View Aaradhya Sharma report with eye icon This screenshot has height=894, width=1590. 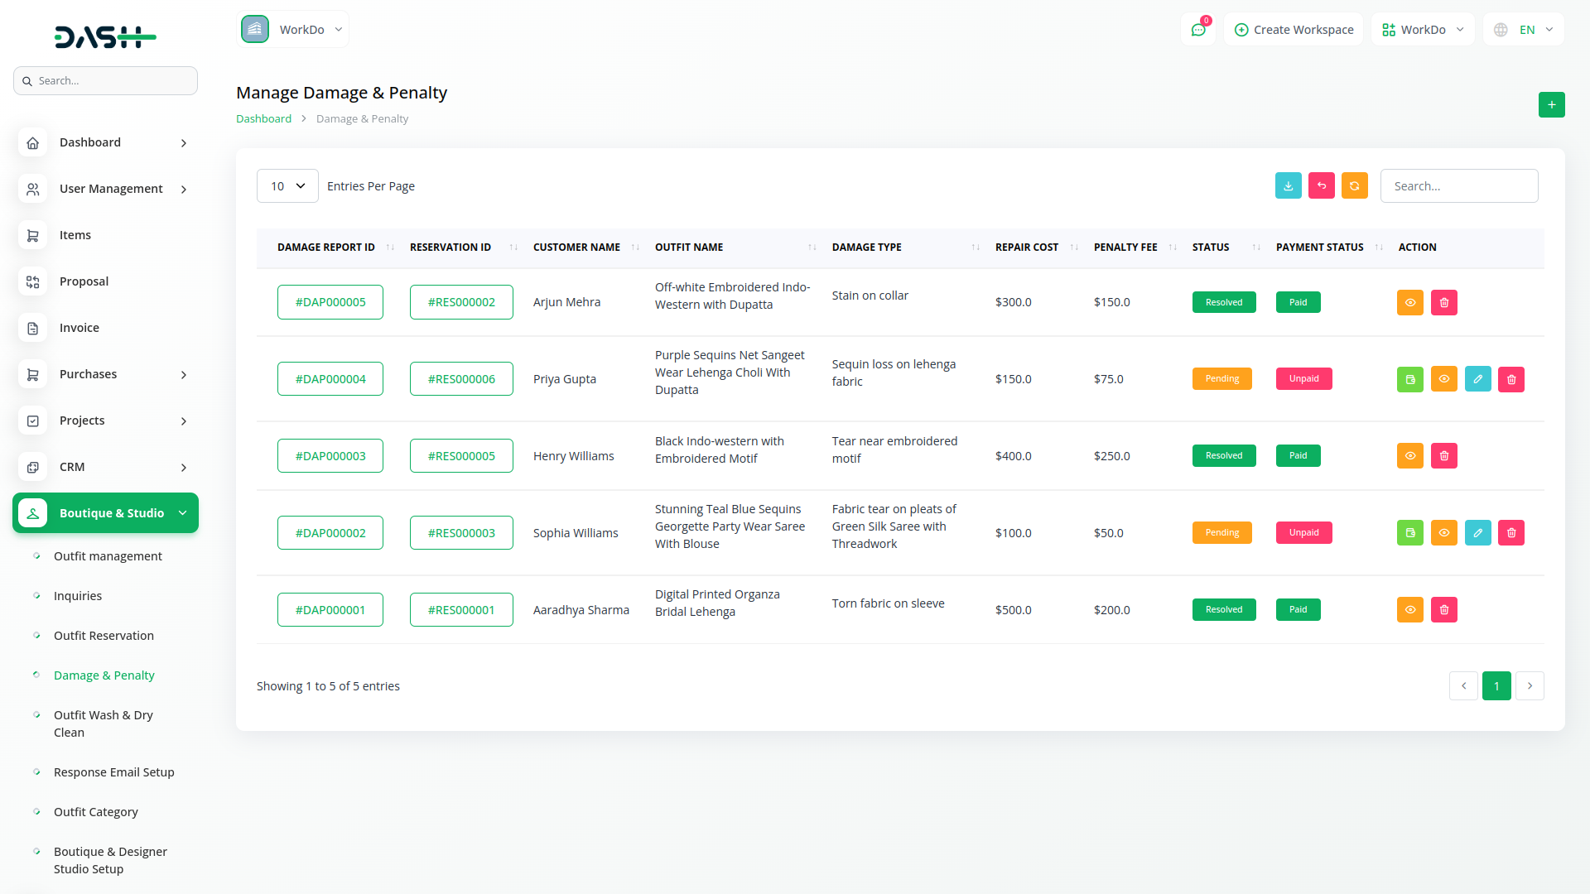tap(1409, 610)
